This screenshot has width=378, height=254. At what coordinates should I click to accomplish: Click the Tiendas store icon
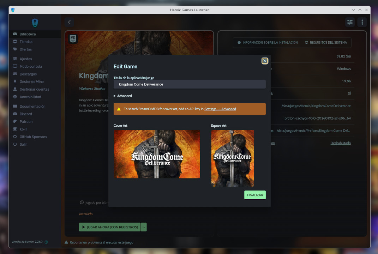[x=15, y=41]
